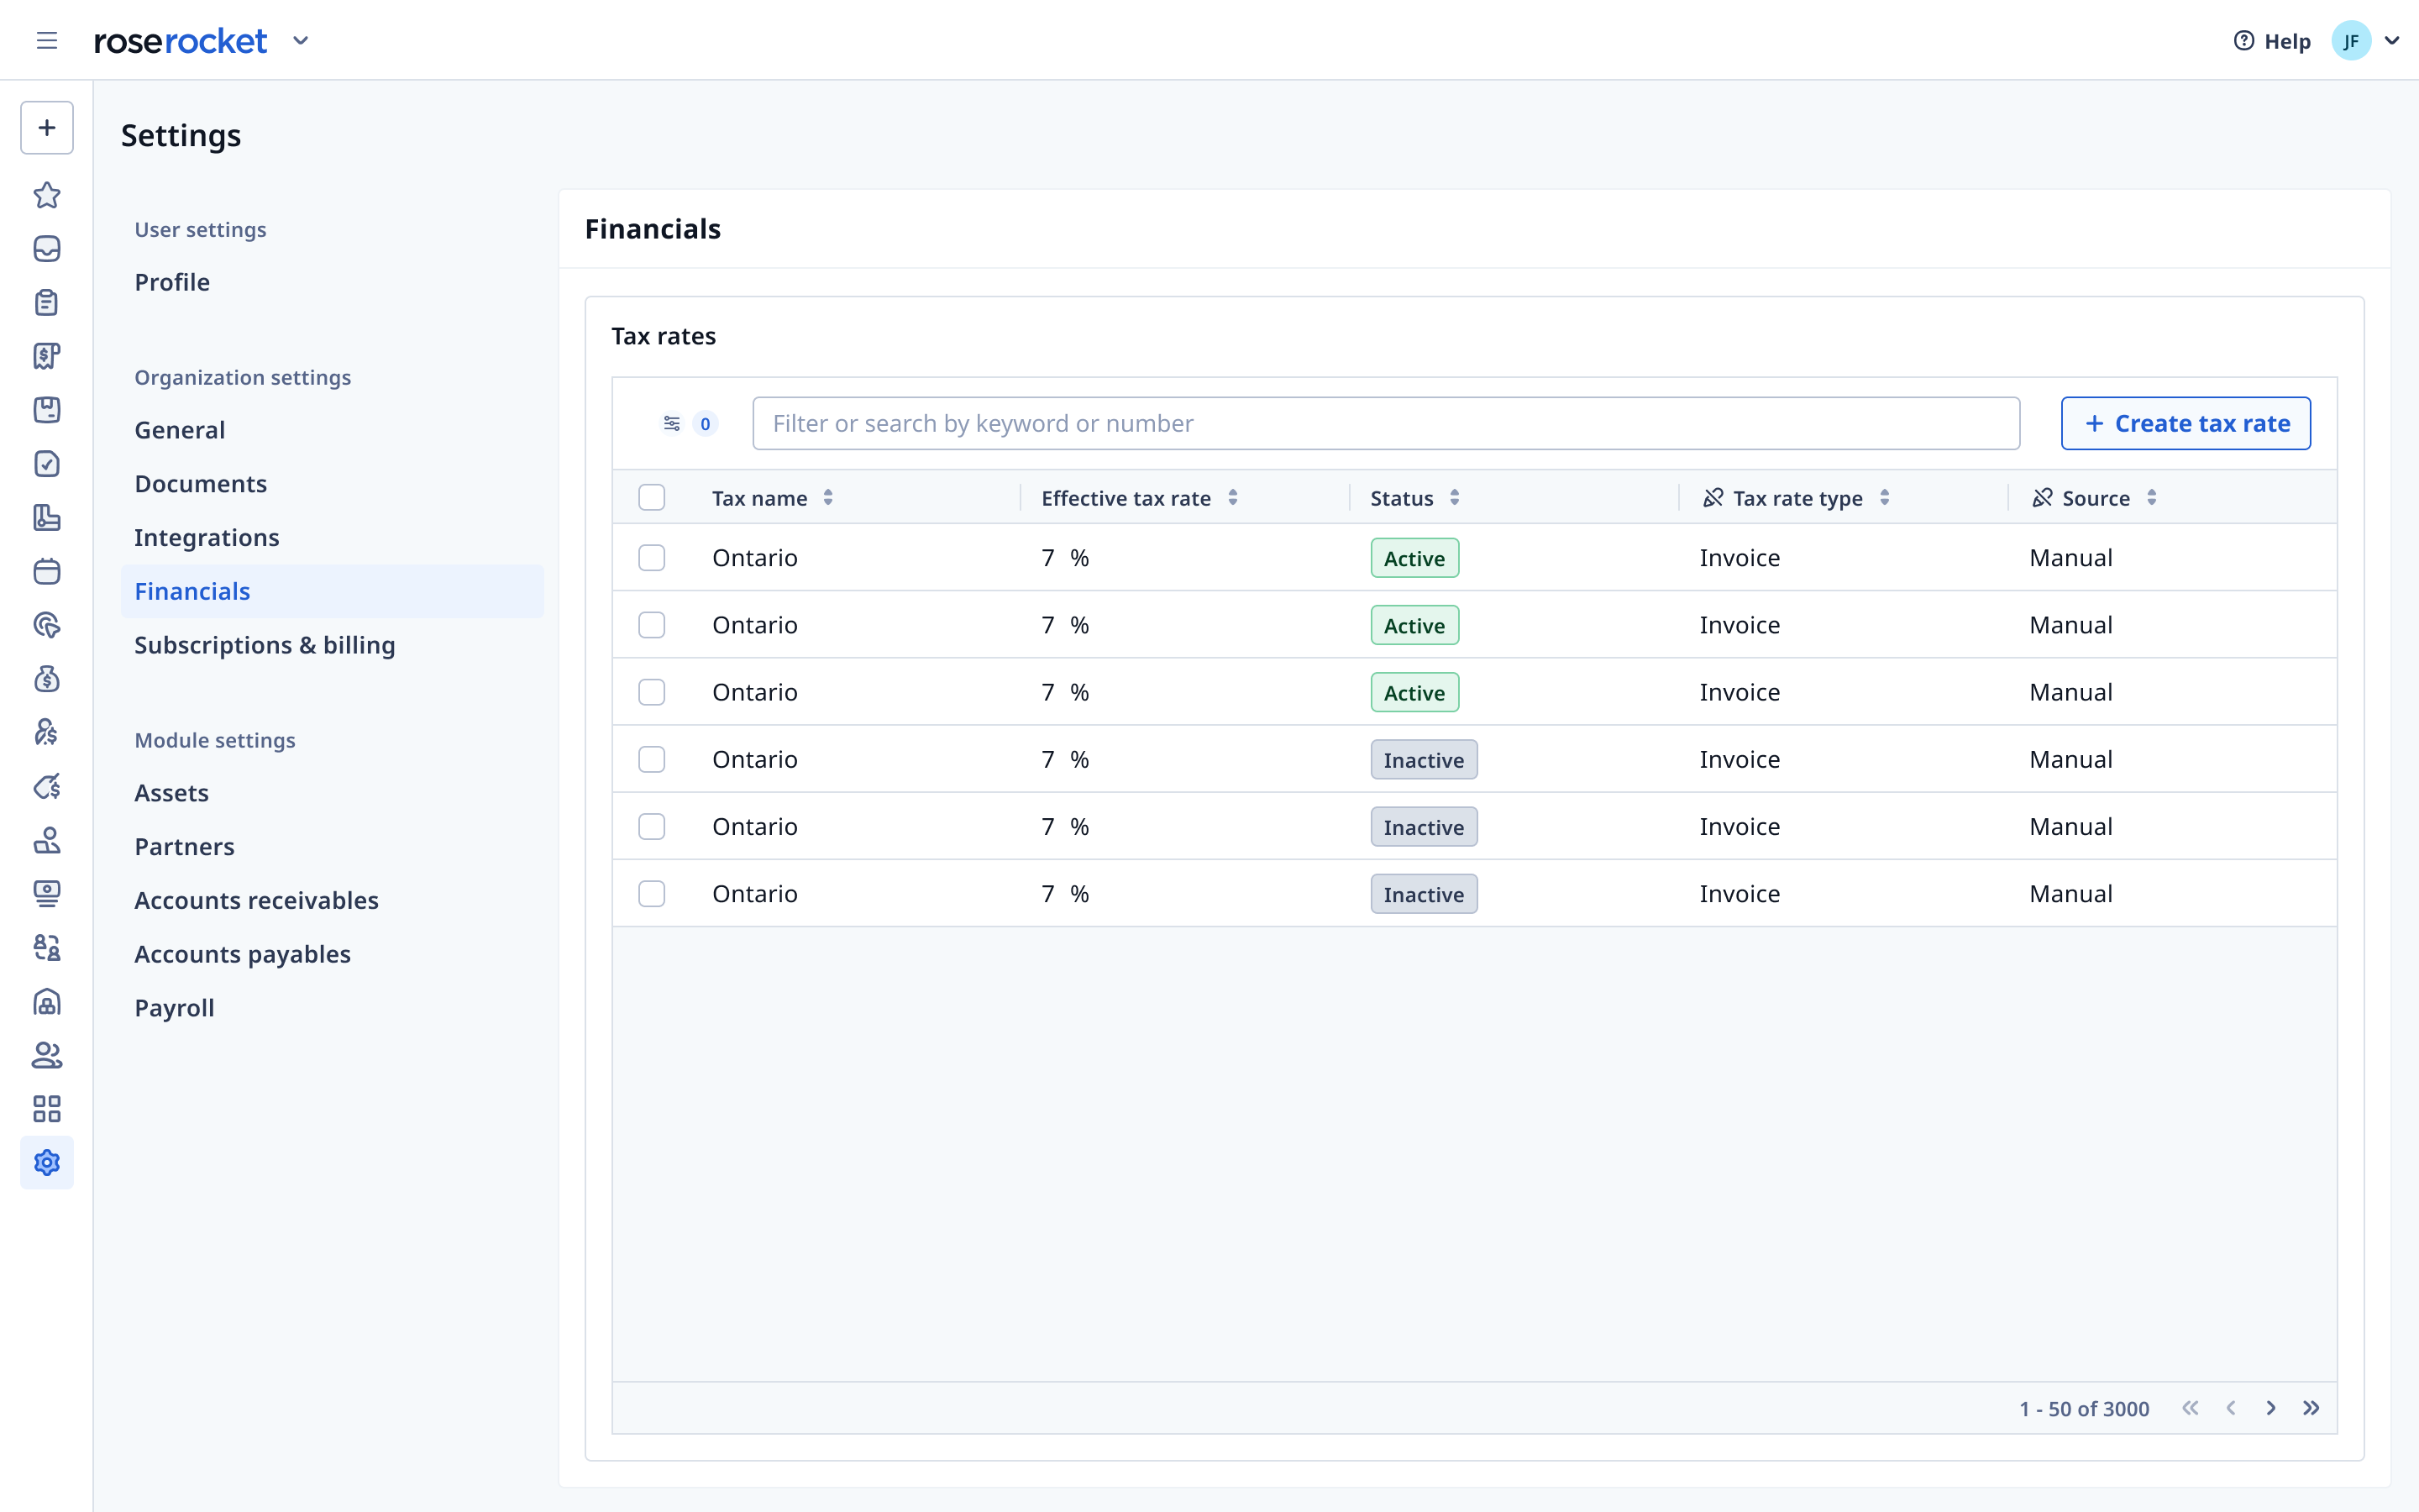This screenshot has width=2419, height=1512.
Task: Open Documents organization settings
Action: pyautogui.click(x=201, y=484)
